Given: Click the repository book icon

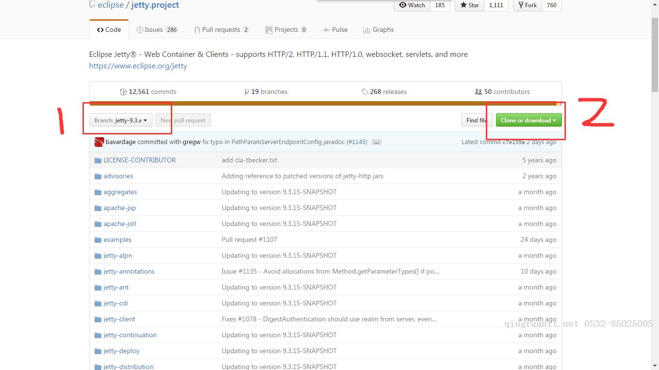Looking at the screenshot, I should [x=92, y=5].
